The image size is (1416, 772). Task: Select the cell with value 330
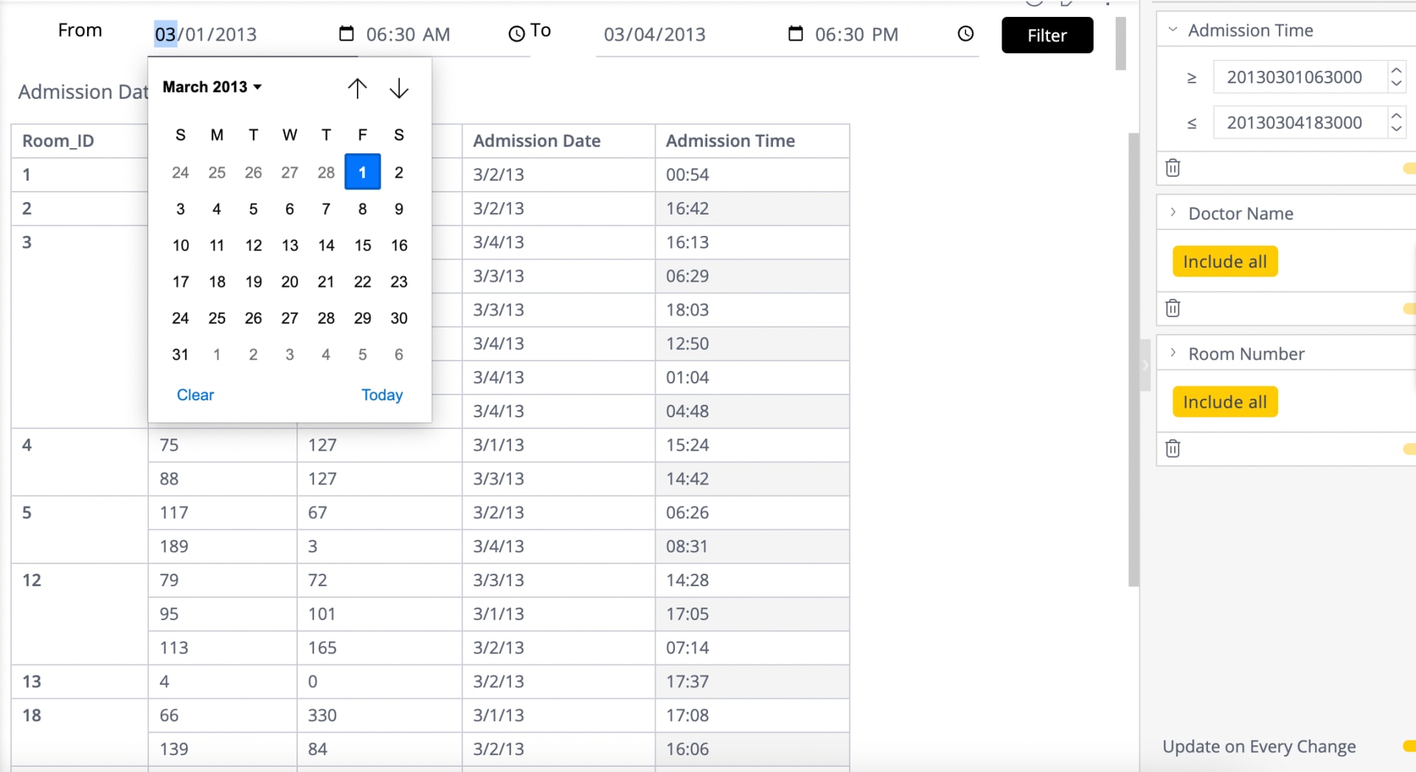click(x=379, y=715)
